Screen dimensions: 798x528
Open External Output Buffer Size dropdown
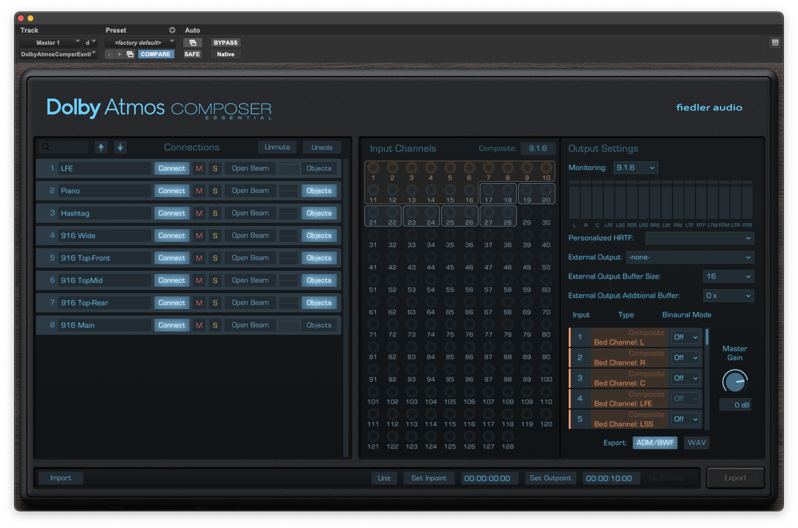tap(729, 276)
